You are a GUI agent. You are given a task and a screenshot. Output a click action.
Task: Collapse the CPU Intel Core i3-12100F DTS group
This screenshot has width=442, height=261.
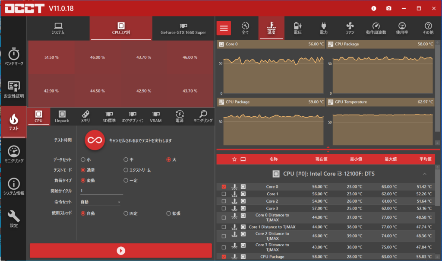click(x=425, y=174)
